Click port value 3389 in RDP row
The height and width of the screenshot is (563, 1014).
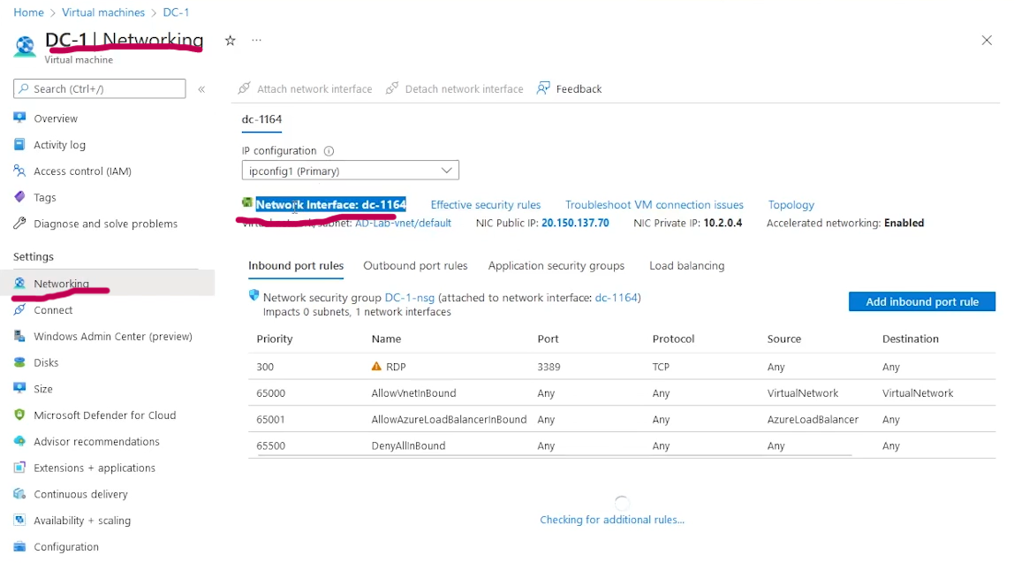549,366
